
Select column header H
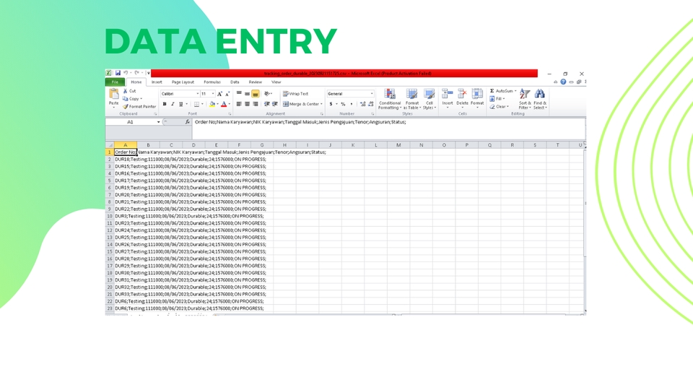click(284, 145)
